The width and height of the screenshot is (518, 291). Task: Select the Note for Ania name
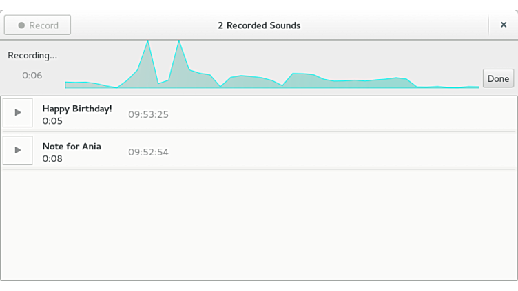72,146
